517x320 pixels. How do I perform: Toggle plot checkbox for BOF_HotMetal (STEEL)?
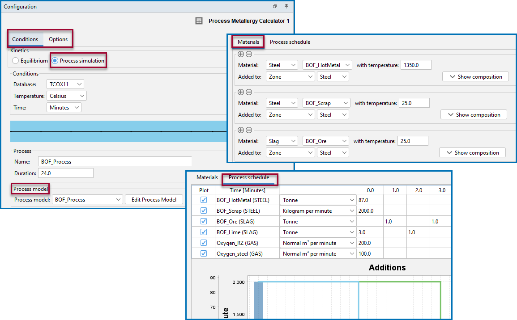pos(204,200)
